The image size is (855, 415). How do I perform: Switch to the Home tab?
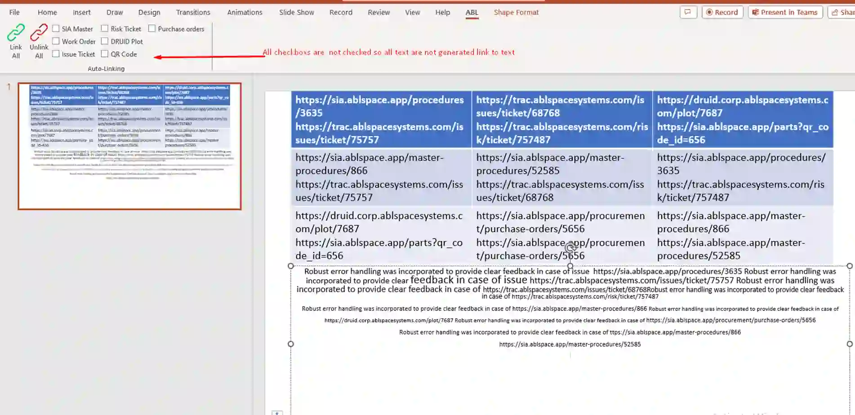pos(47,12)
